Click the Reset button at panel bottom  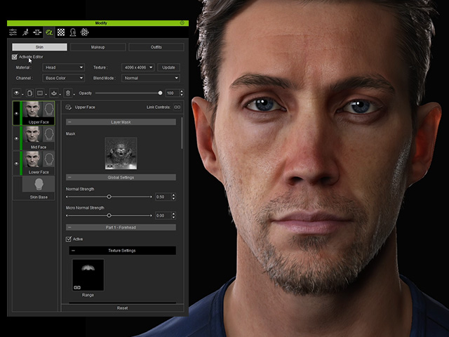tap(122, 308)
